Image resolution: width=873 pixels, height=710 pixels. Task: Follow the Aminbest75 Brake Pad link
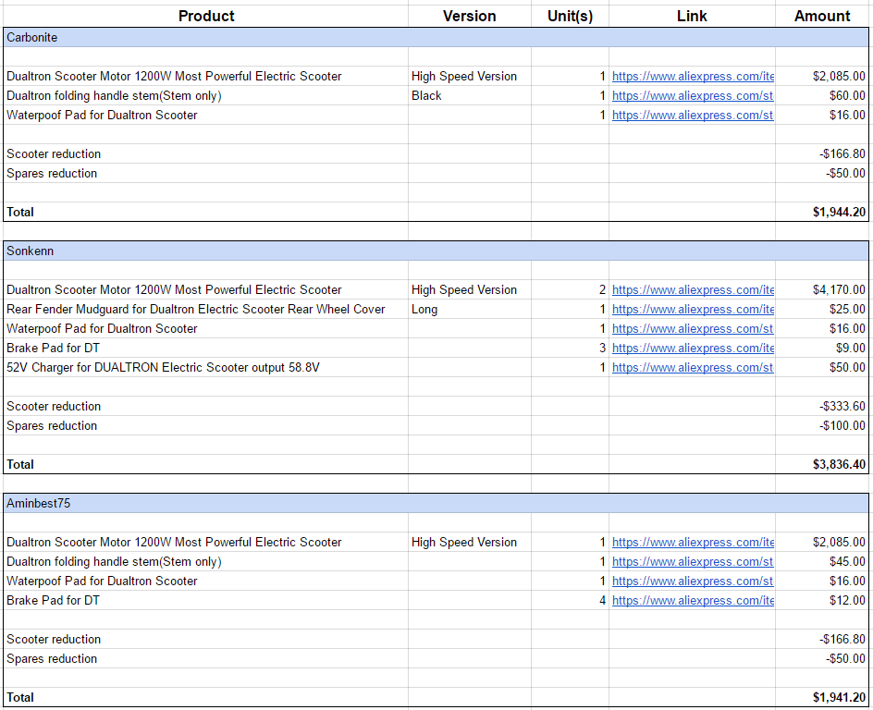tap(693, 600)
